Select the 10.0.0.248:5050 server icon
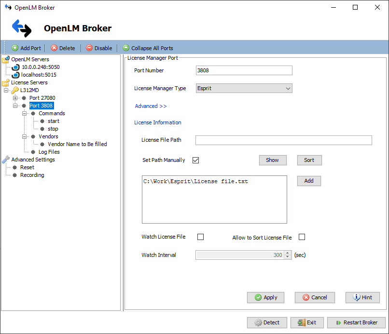This screenshot has height=334, width=389. [15, 67]
